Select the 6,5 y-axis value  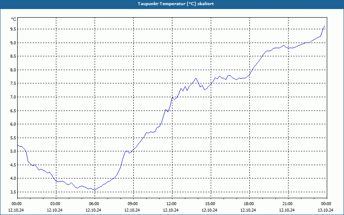click(13, 111)
